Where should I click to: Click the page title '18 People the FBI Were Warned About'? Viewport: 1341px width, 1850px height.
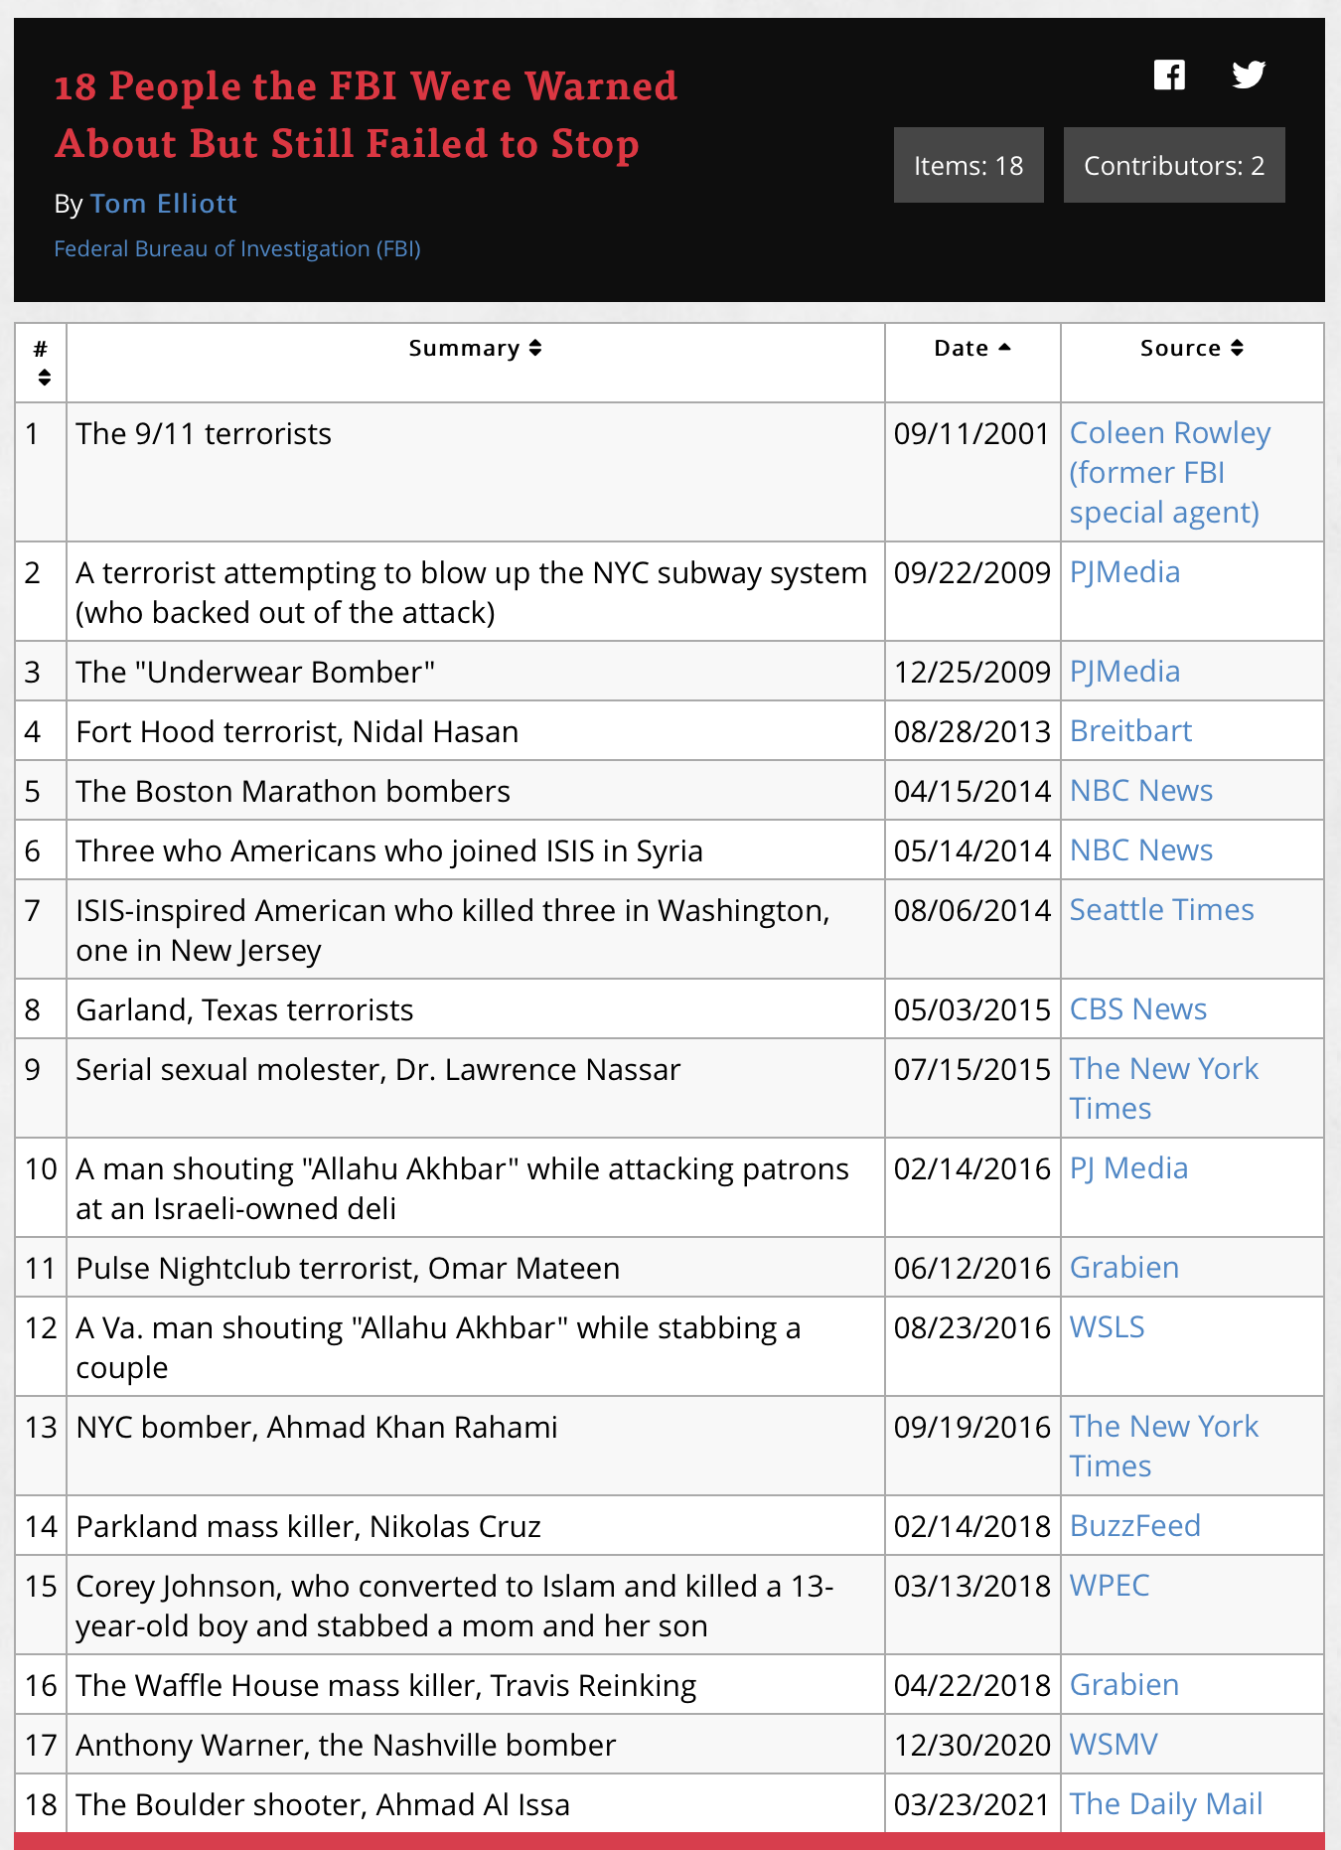(366, 115)
